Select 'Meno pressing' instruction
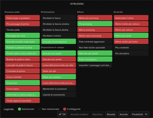The width and height of the screenshot is (153, 118). [x=95, y=30]
